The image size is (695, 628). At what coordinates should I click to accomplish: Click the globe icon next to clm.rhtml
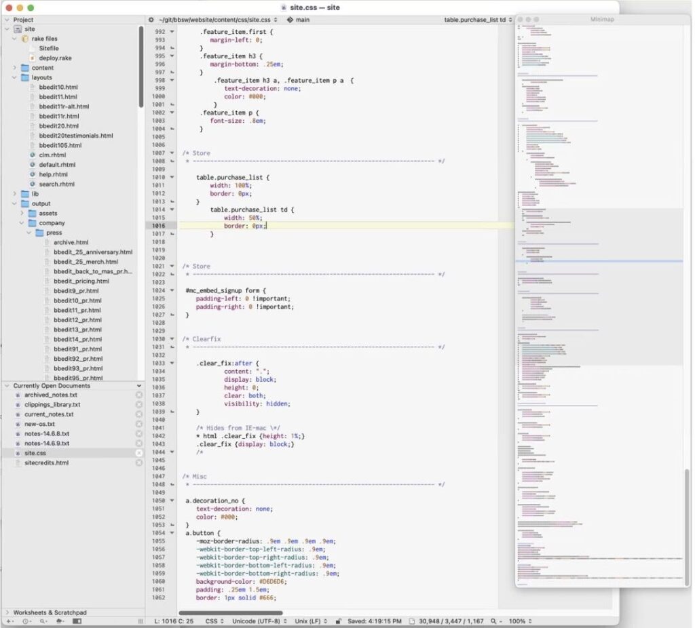click(32, 155)
